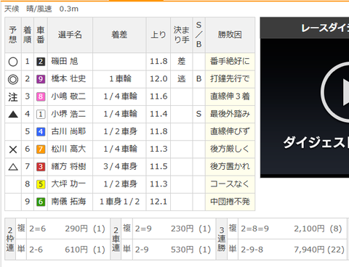Image resolution: width=349 pixels, height=267 pixels.
Task: Open racer 大坪 功一
Action: coord(68,184)
